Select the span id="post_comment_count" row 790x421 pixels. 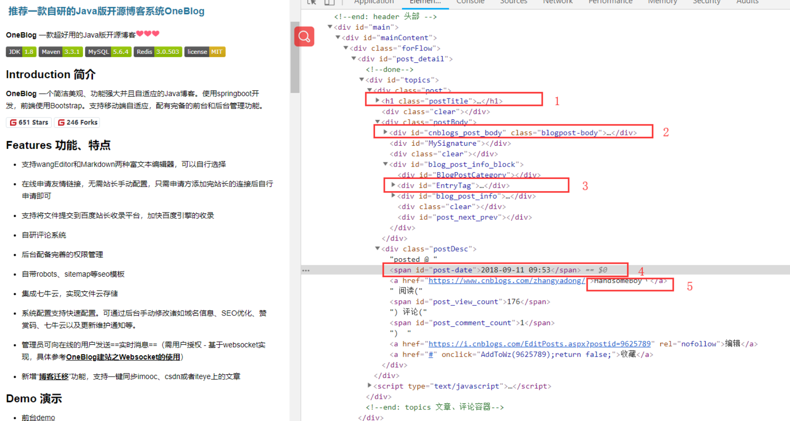click(472, 323)
